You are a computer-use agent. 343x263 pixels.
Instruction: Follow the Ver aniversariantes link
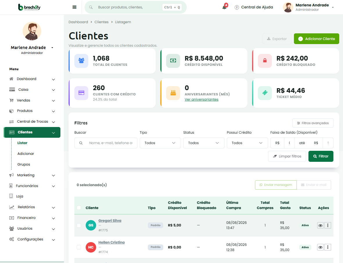(202, 99)
